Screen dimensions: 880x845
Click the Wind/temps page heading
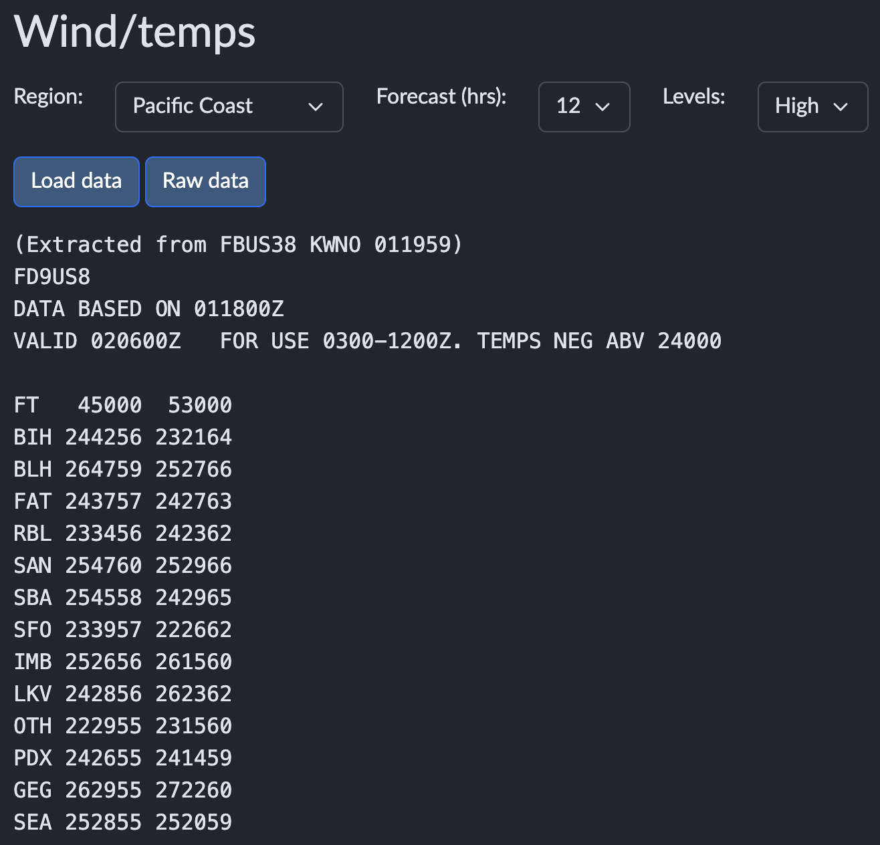pos(135,32)
